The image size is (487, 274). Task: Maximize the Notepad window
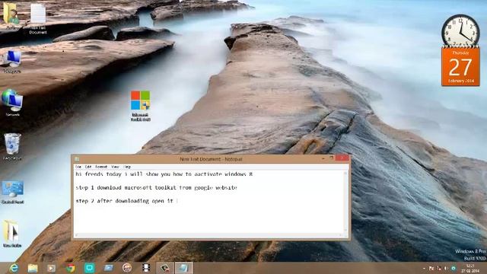332,158
